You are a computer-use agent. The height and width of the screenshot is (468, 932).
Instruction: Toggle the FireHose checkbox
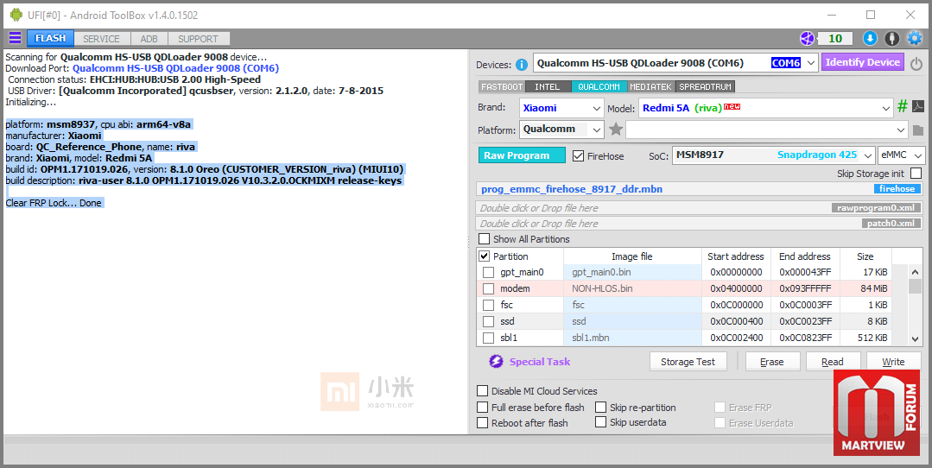[578, 155]
